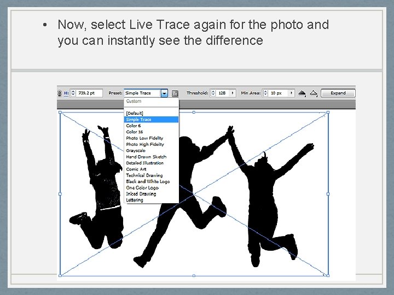394x295 pixels.
Task: Open the Threshold slider flyout arrow
Action: 233,93
